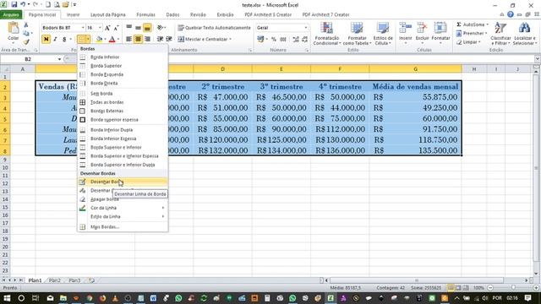The image size is (541, 304).
Task: Switch to the Plan3 sheet tab
Action: pos(74,280)
